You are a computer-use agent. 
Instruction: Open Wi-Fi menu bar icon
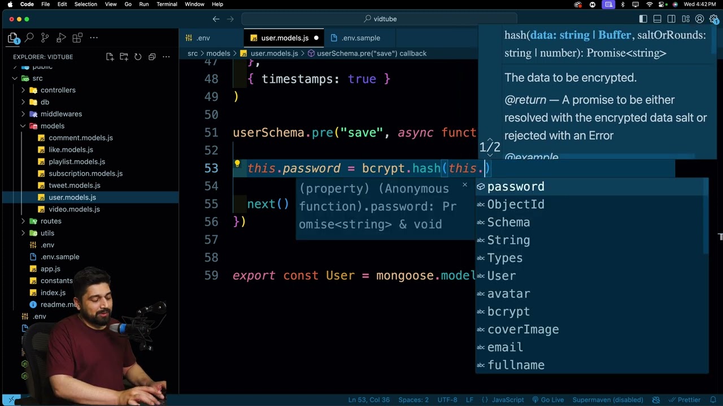click(x=649, y=5)
